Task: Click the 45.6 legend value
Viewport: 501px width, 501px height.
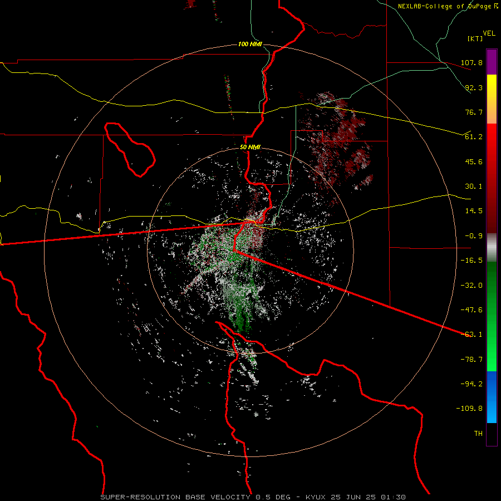Action: point(474,161)
